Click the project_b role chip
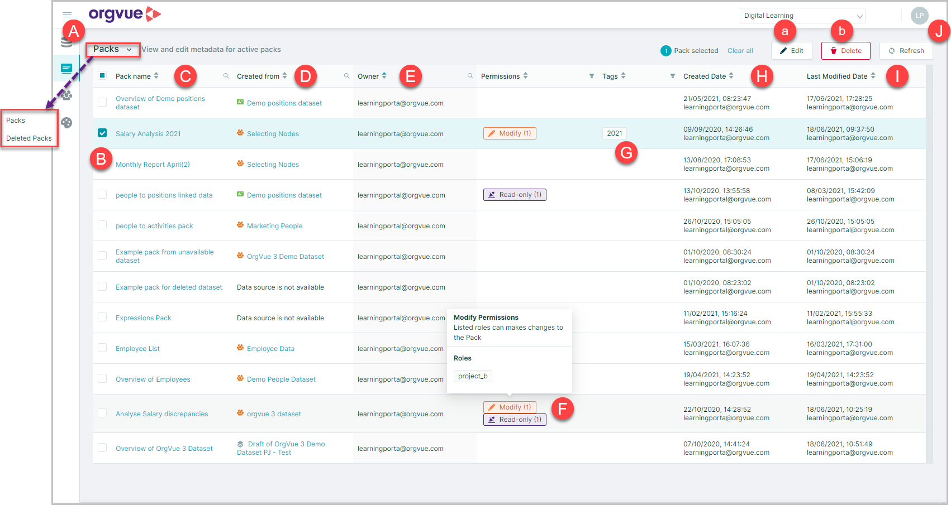The width and height of the screenshot is (951, 505). [473, 376]
